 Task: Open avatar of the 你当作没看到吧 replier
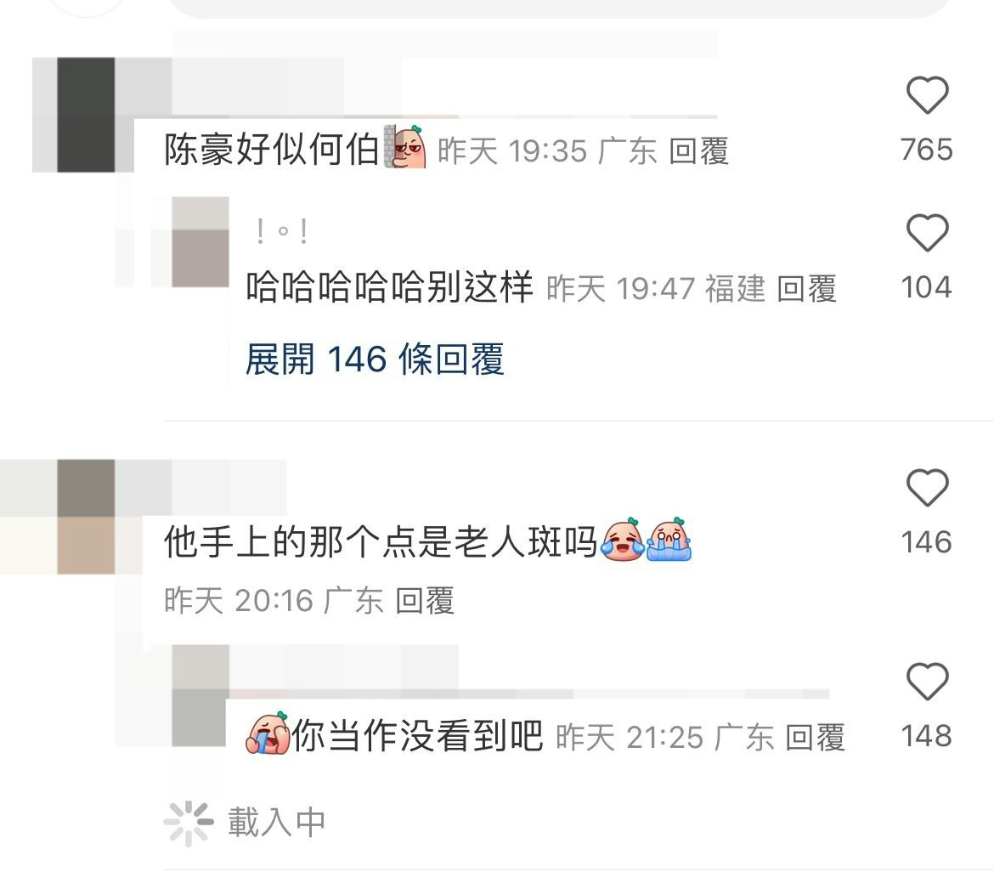coord(200,695)
